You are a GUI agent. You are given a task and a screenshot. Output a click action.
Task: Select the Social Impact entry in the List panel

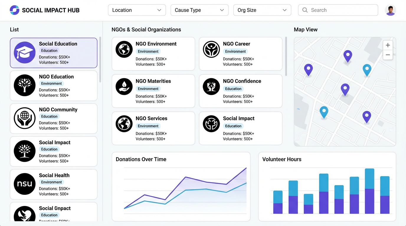pos(54,152)
